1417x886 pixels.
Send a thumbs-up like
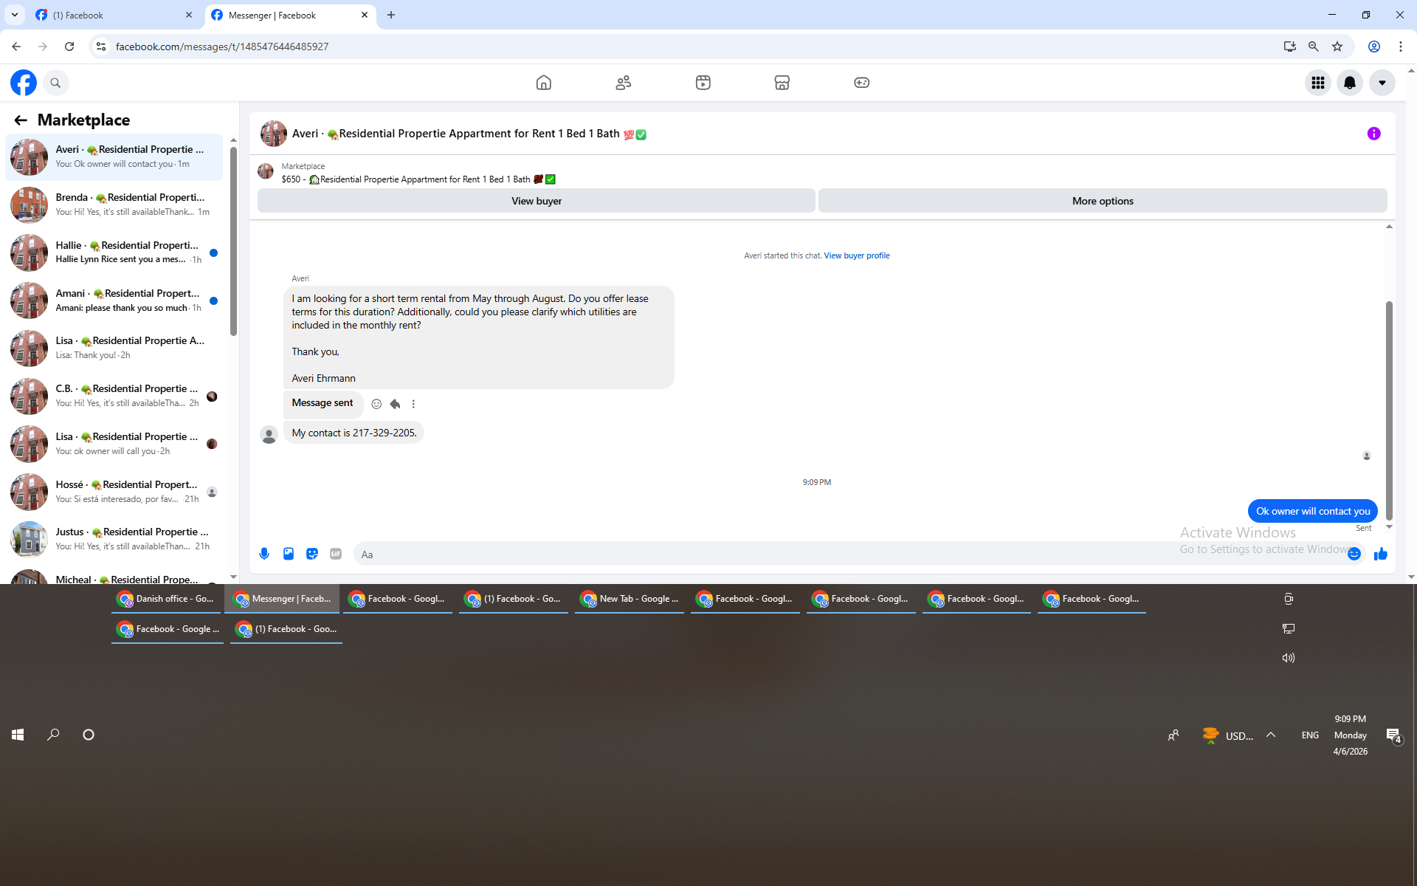1381,554
